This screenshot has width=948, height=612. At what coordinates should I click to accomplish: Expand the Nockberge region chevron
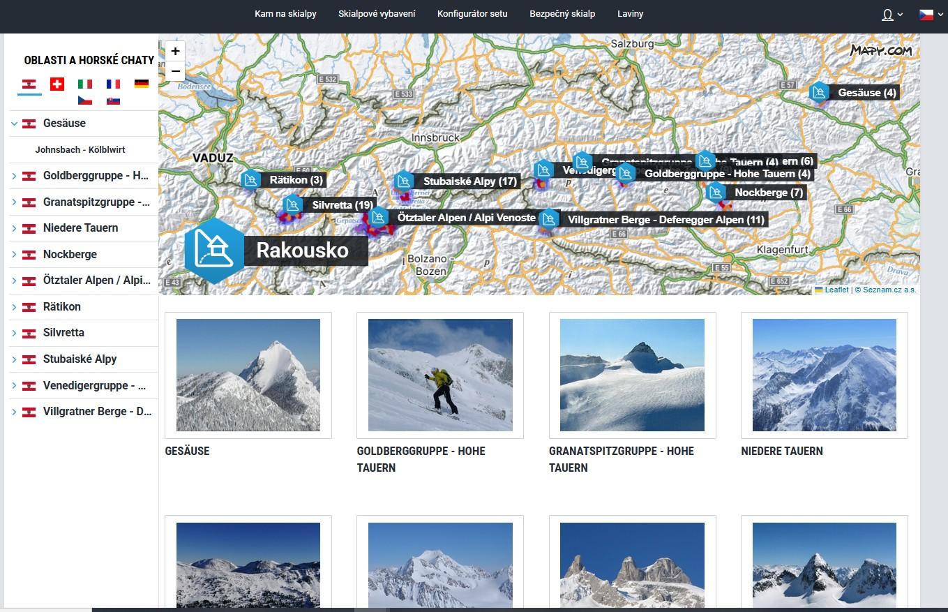pyautogui.click(x=14, y=255)
